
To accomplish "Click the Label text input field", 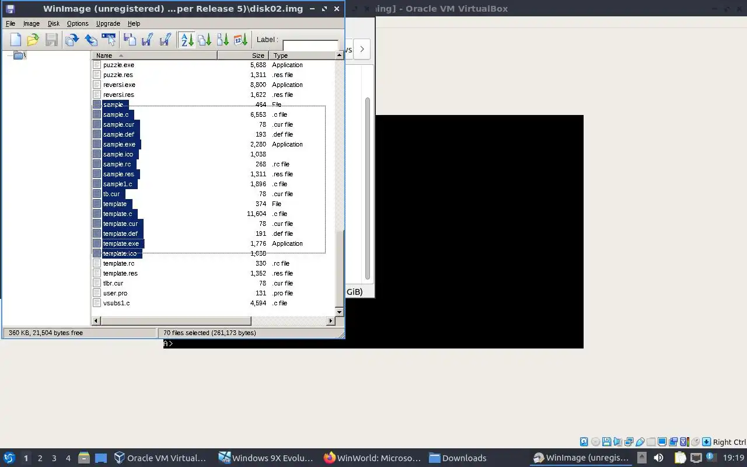I will point(310,45).
